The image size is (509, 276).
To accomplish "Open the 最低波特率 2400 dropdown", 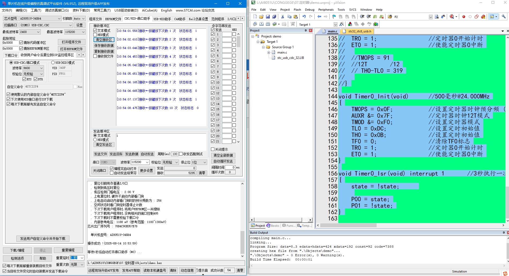I will click(38, 32).
